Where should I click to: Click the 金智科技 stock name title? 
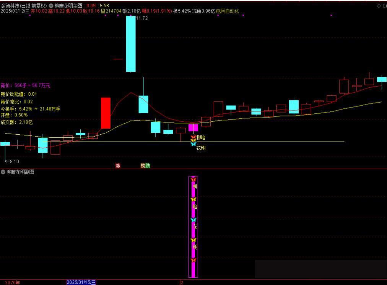click(11, 6)
